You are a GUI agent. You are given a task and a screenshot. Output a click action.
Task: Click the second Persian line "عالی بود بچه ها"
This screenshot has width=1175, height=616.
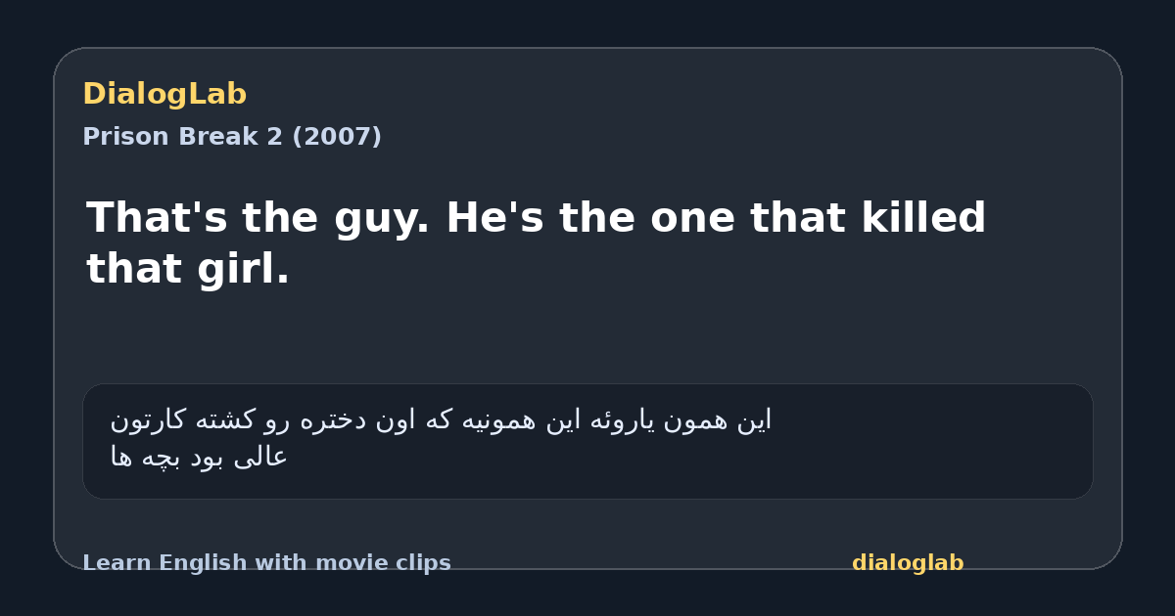point(199,457)
